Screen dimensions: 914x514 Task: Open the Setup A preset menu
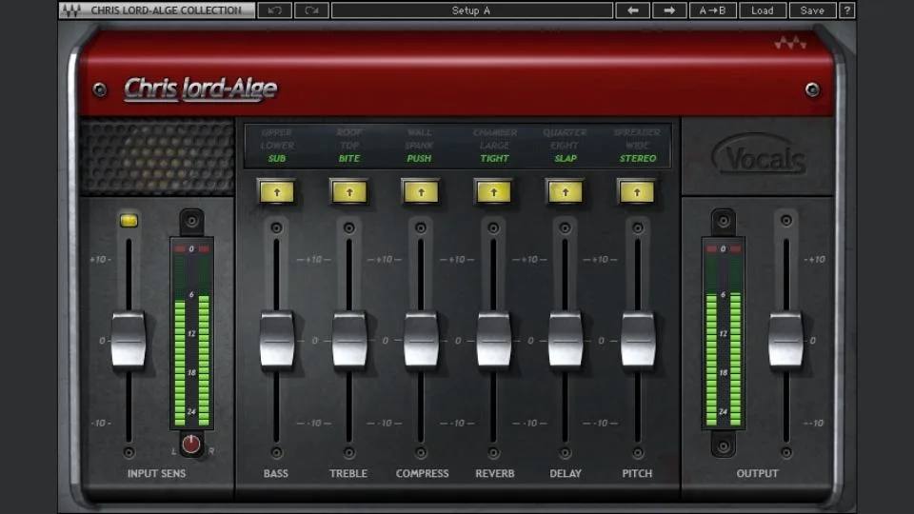click(471, 10)
